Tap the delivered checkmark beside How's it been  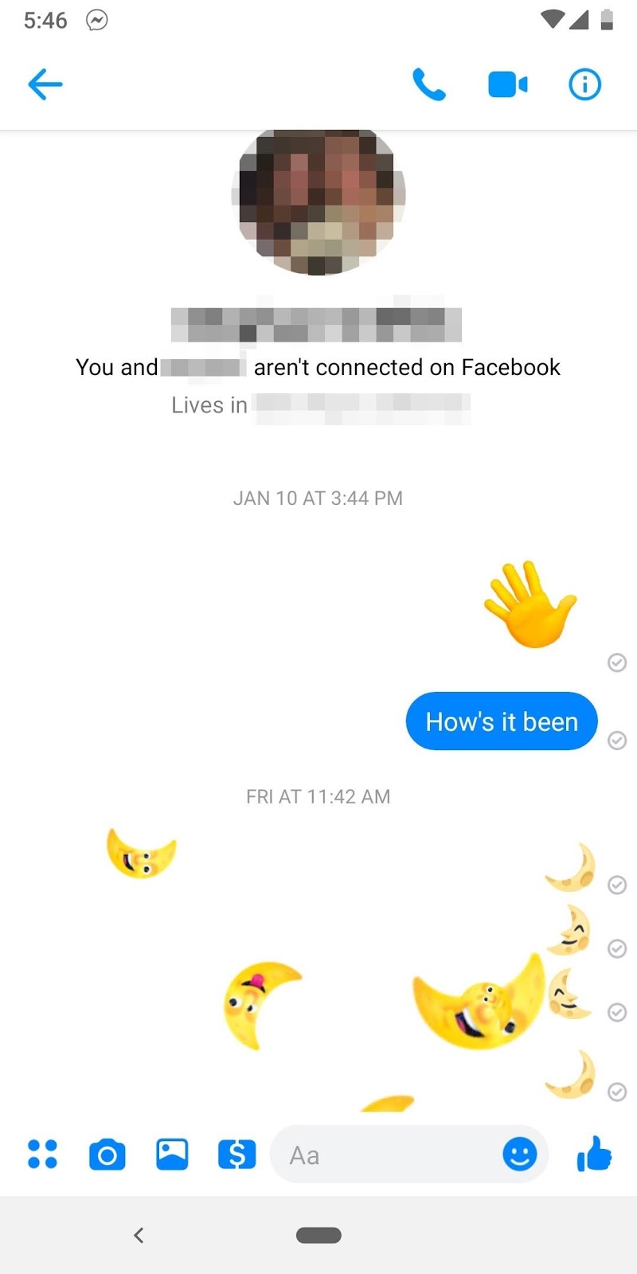coord(617,741)
